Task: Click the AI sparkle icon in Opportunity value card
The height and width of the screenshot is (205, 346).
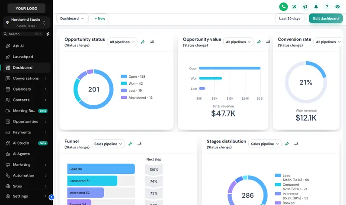Action: pyautogui.click(x=259, y=41)
